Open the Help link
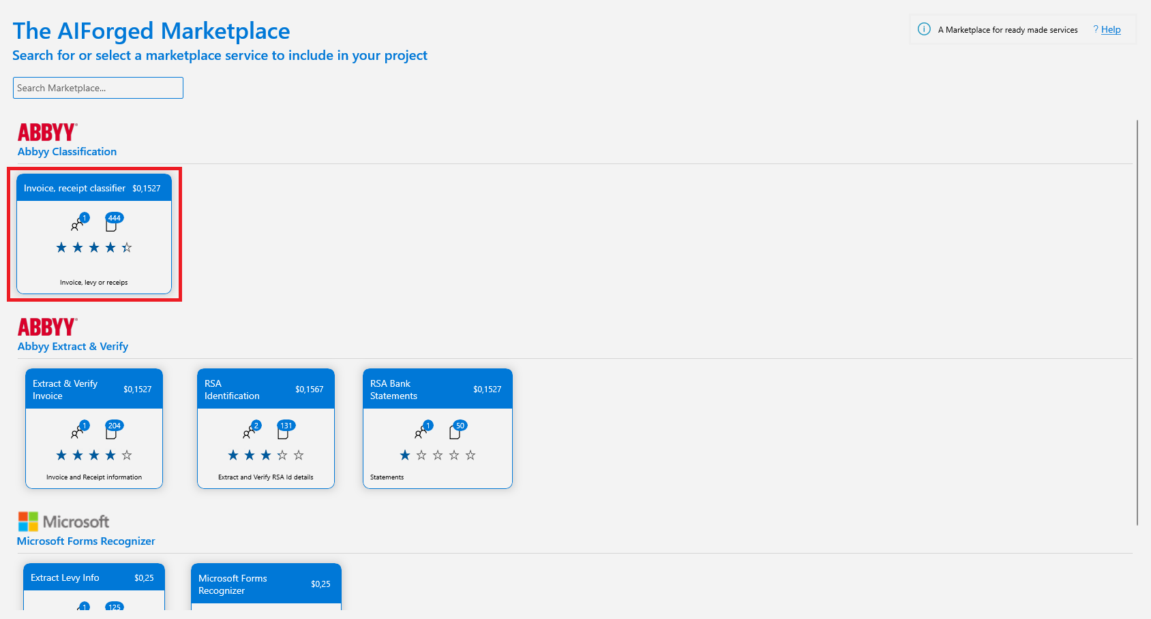Viewport: 1151px width, 619px height. 1111,29
